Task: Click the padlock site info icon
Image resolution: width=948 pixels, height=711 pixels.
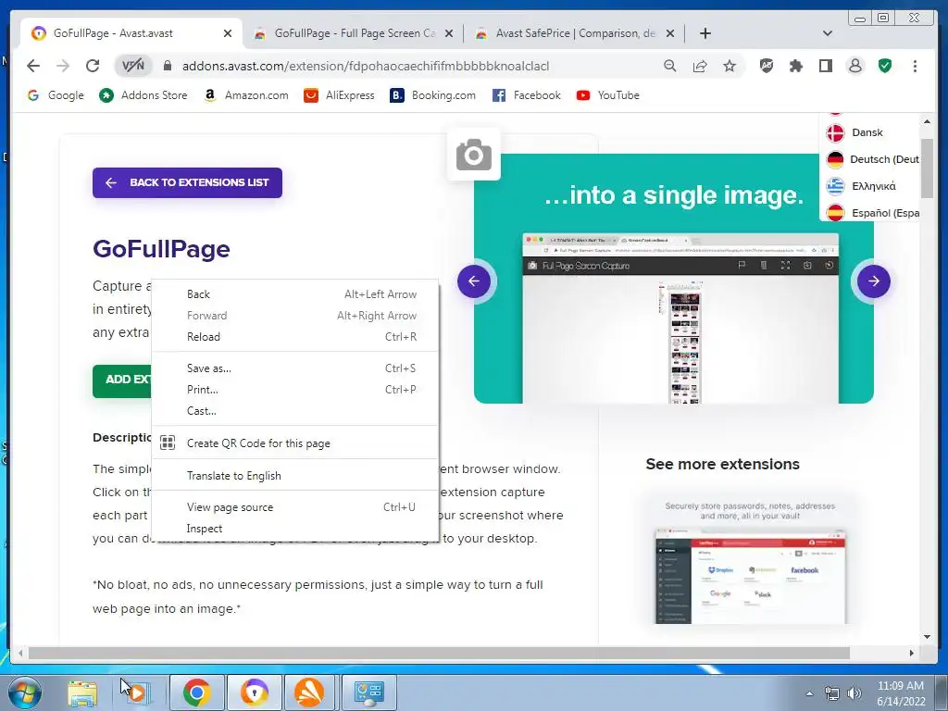Action: click(168, 66)
